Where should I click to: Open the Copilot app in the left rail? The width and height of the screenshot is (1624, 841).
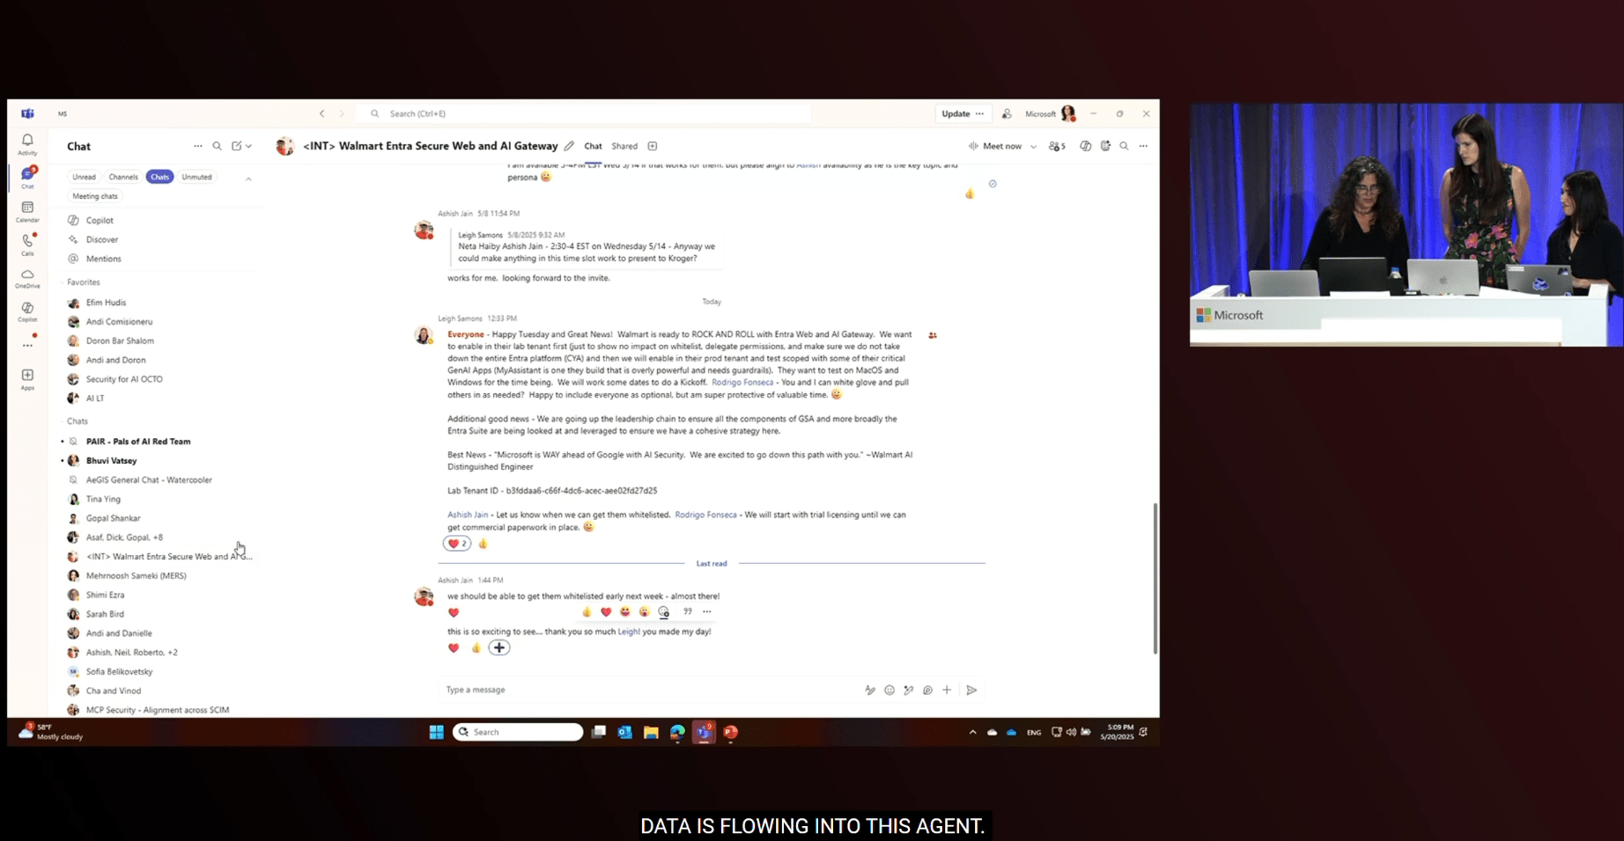[27, 311]
